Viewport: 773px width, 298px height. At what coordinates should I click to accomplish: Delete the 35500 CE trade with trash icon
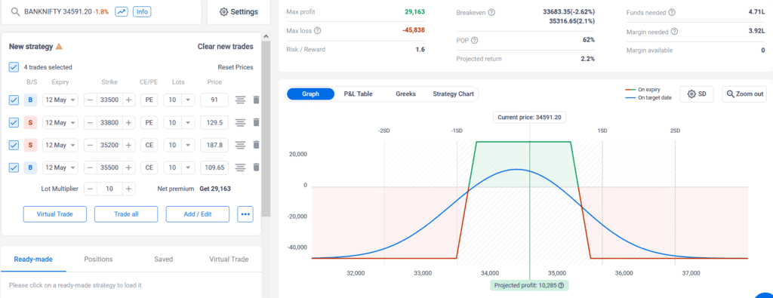[256, 167]
